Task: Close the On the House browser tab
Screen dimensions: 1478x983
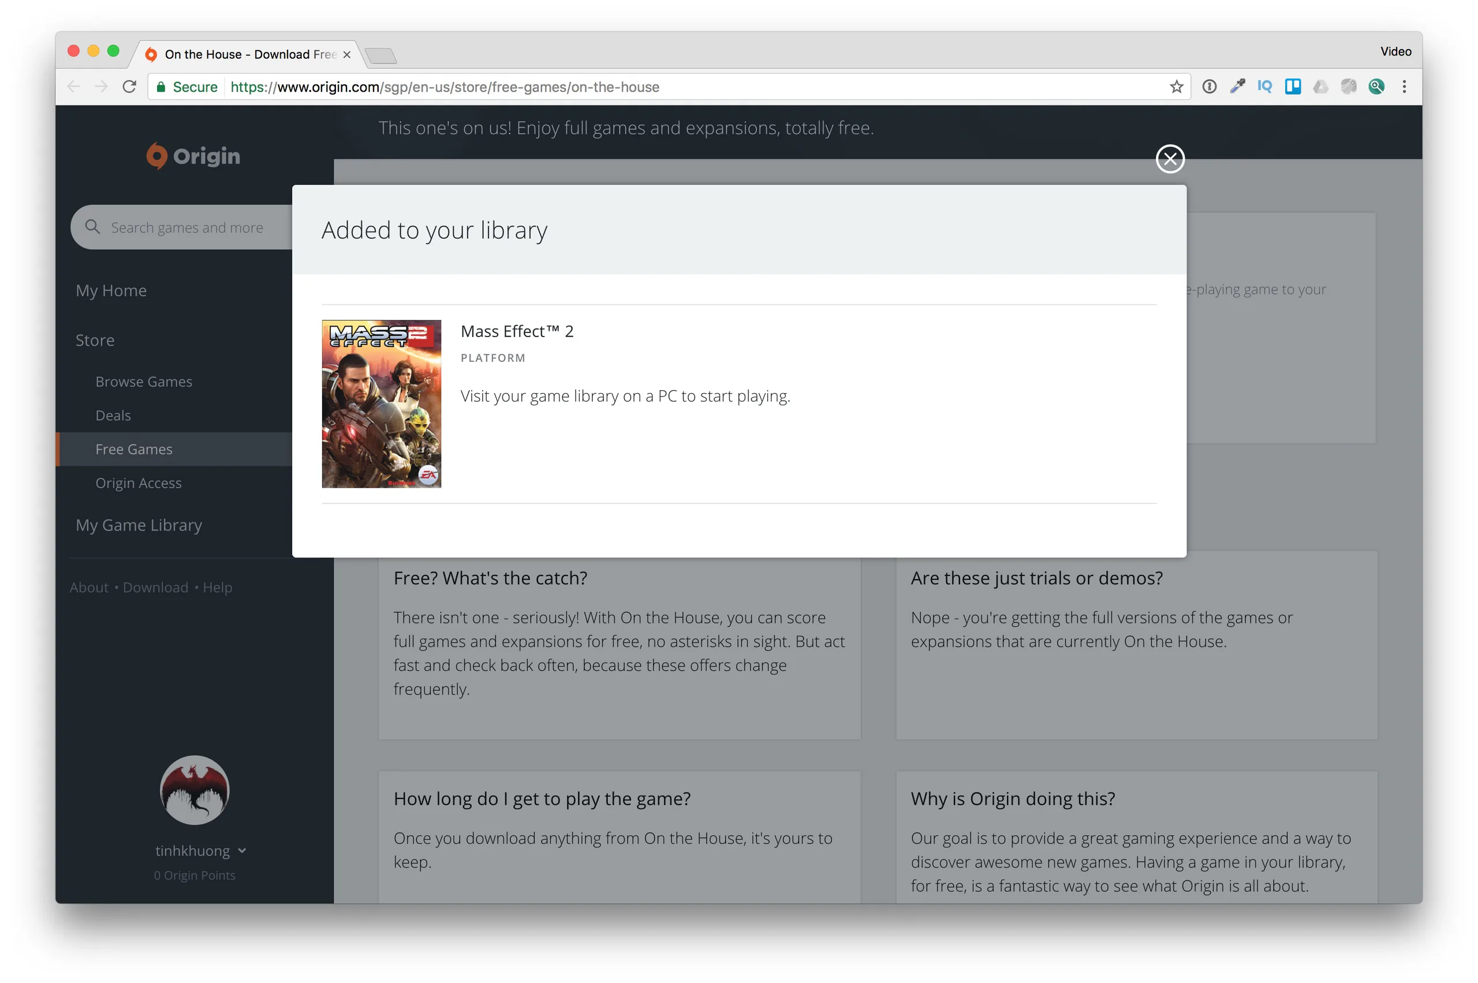Action: pyautogui.click(x=346, y=54)
